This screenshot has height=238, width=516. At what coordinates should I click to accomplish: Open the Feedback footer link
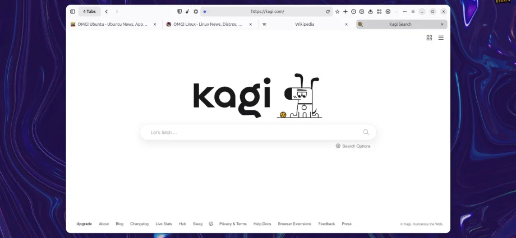(326, 224)
